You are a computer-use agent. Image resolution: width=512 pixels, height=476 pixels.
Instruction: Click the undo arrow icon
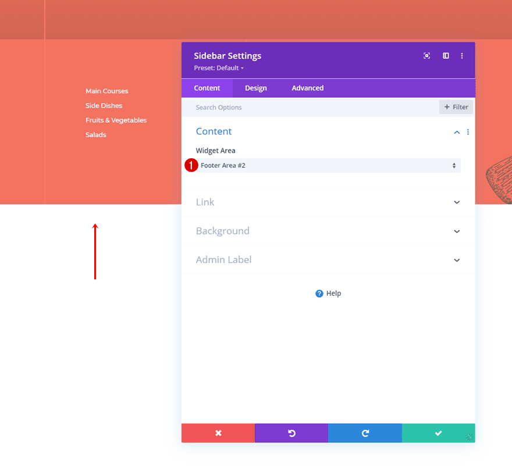point(291,433)
